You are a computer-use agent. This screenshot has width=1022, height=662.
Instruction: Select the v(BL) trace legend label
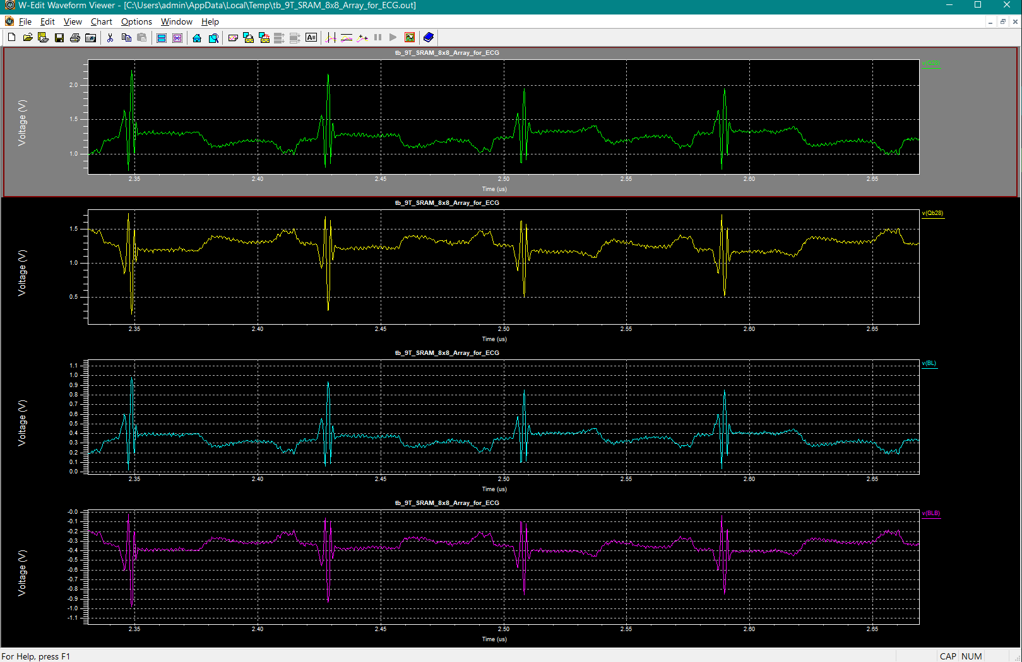tap(929, 363)
